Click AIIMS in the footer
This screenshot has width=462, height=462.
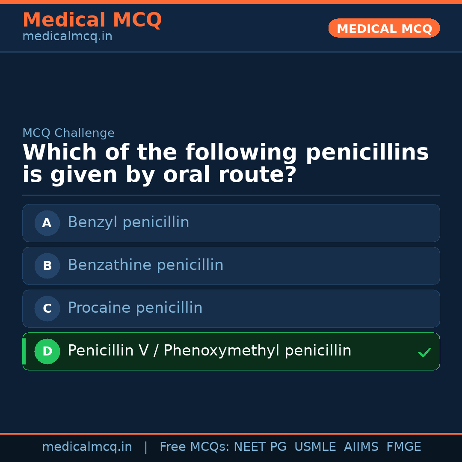coord(361,447)
